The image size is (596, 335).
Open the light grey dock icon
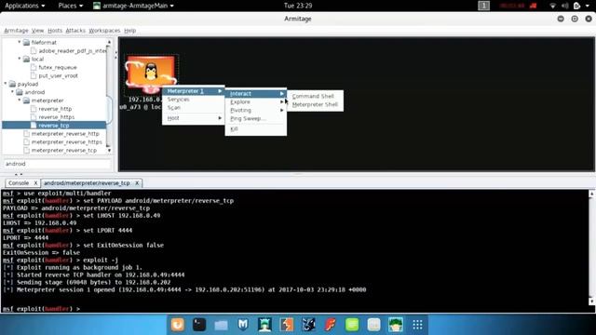click(373, 325)
